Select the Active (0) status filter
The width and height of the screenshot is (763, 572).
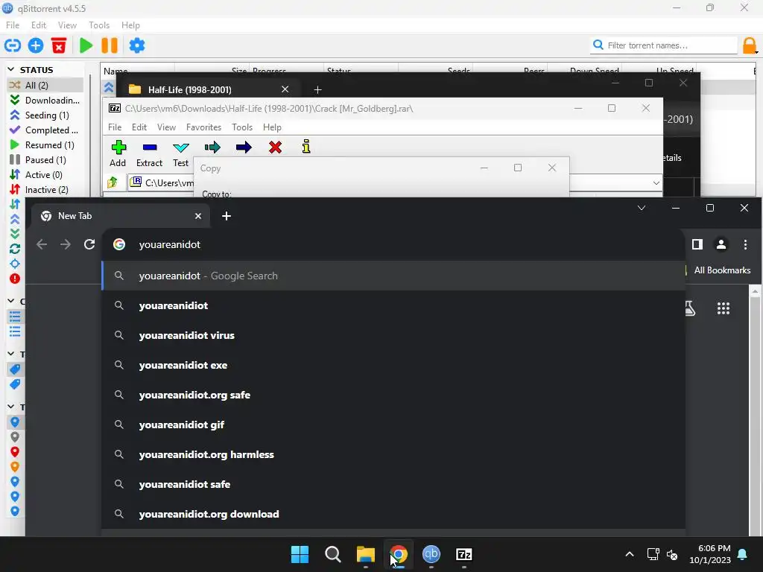click(45, 174)
